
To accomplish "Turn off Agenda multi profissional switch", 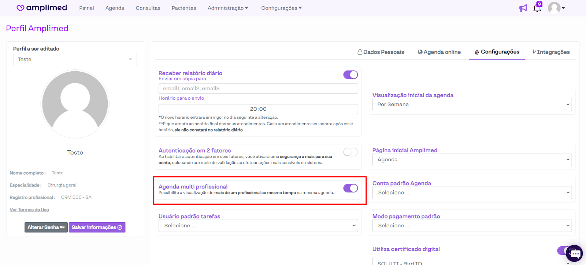I will [351, 188].
